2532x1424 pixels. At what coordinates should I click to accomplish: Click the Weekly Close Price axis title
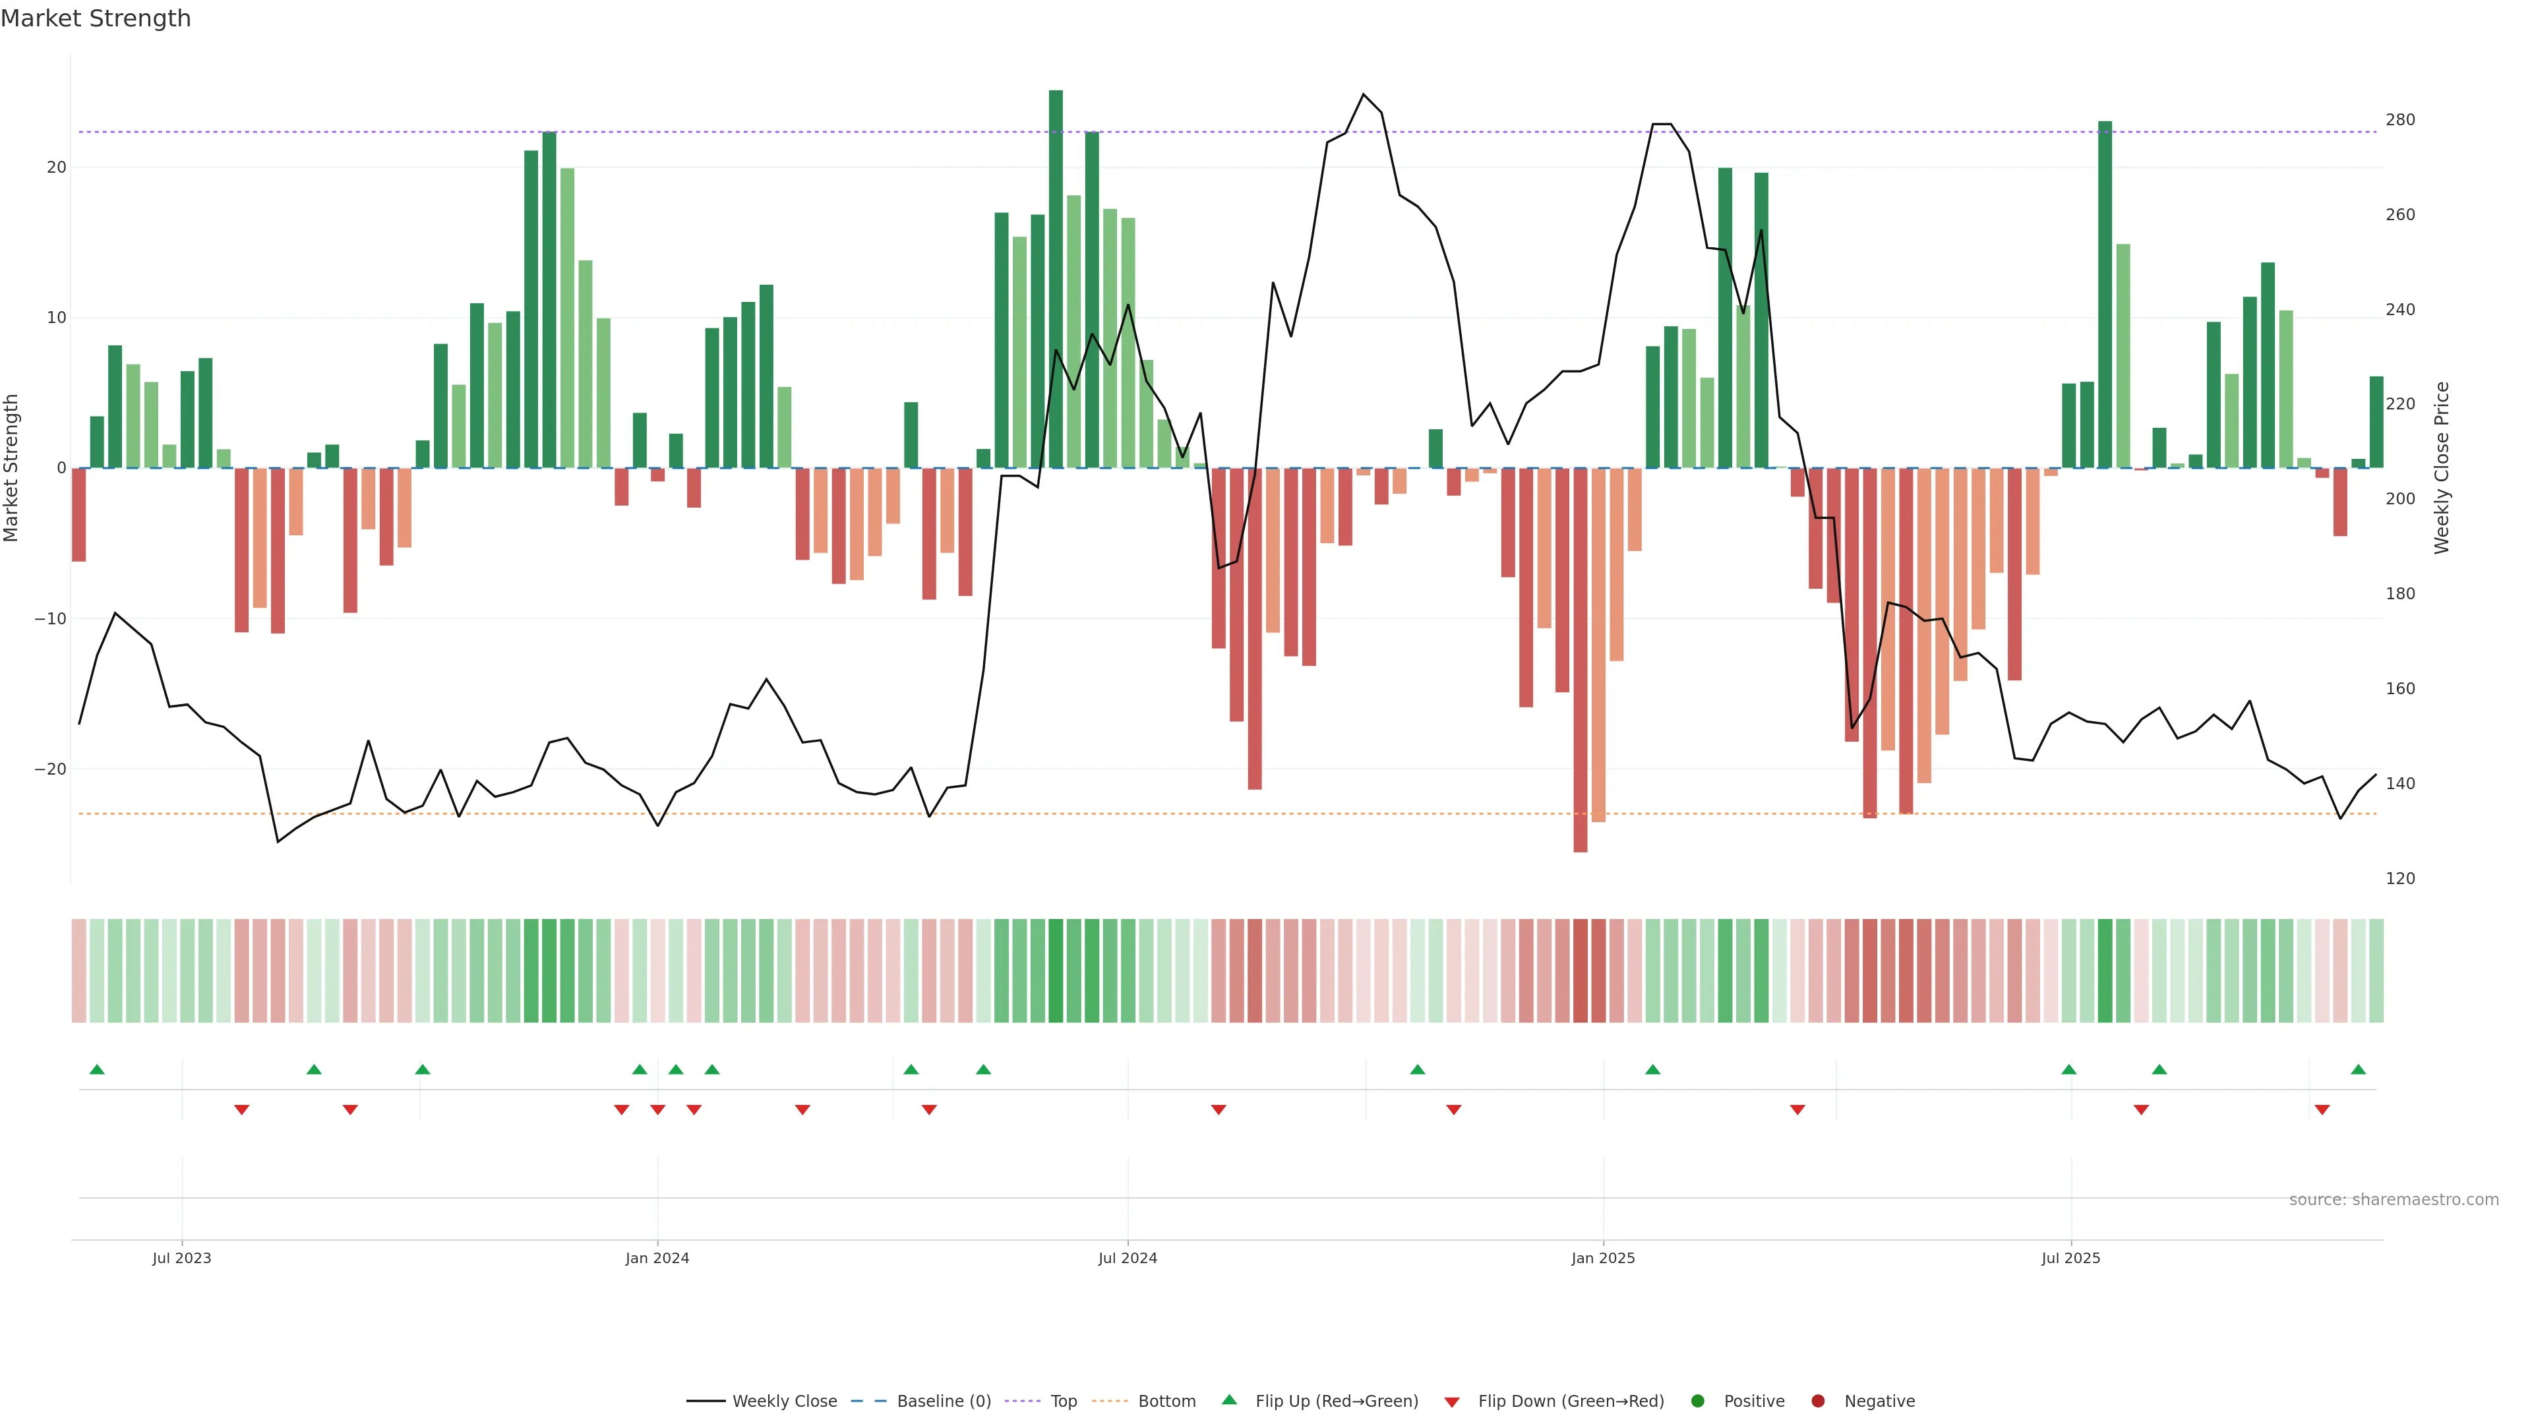pos(2442,468)
